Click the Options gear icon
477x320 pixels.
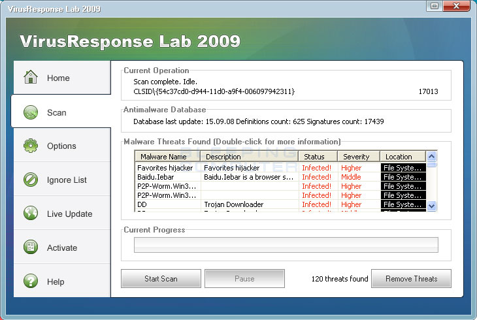coord(31,146)
